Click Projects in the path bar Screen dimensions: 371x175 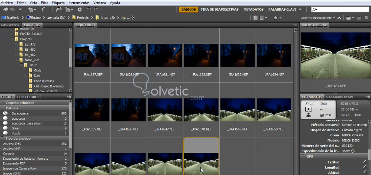click(81, 18)
